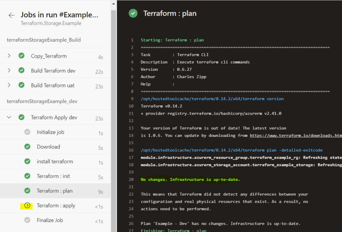The width and height of the screenshot is (342, 232).
Task: Click log line Starting: Terraform : plan
Action: (x=172, y=40)
